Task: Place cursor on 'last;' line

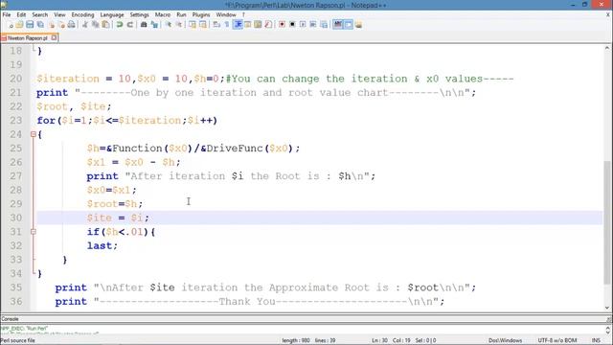Action: (x=102, y=245)
